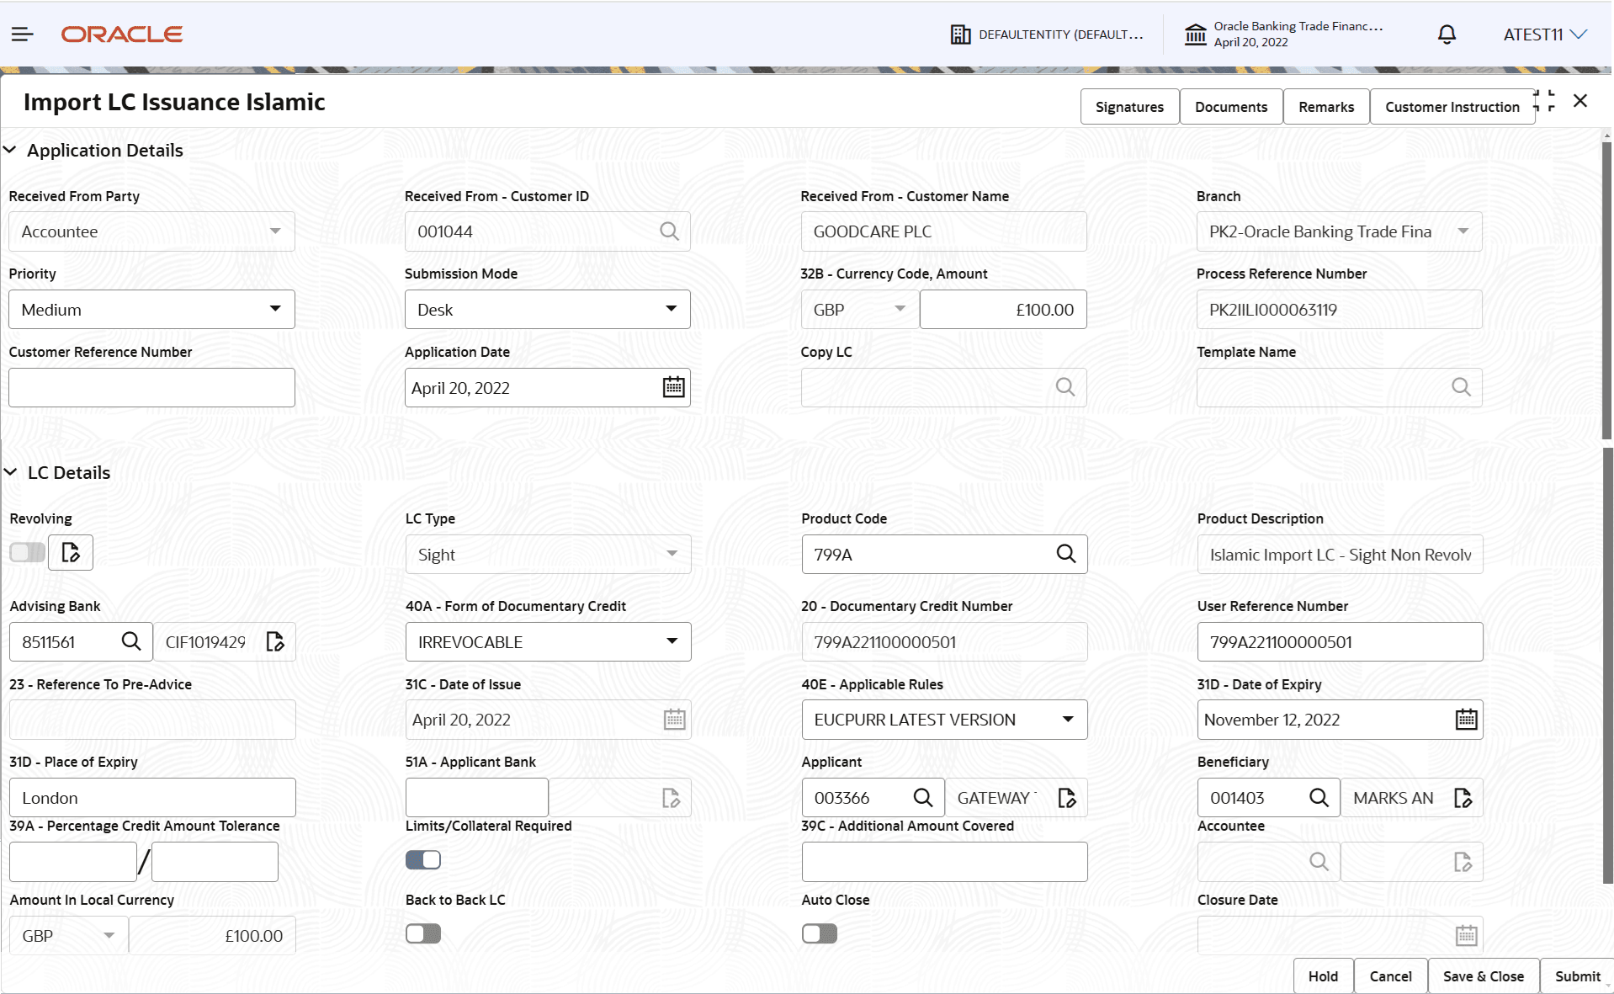Viewport: 1614px width, 994px height.
Task: Click DEFAULTENTITY entity label
Action: (1061, 35)
